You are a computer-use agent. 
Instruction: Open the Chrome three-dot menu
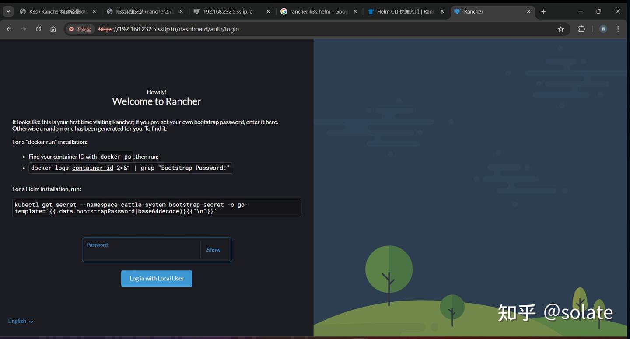(x=618, y=29)
